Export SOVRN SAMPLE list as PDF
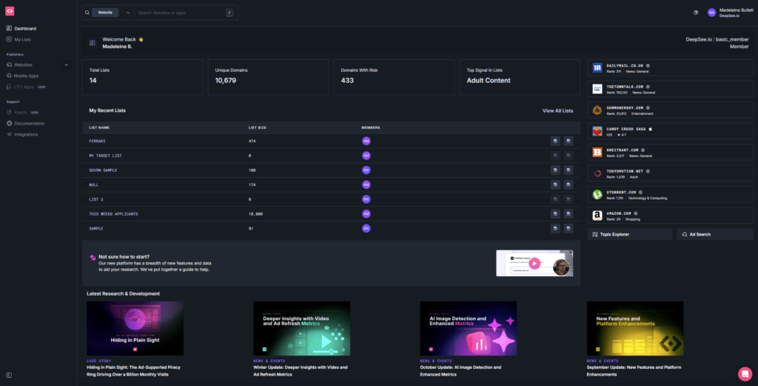 (555, 170)
